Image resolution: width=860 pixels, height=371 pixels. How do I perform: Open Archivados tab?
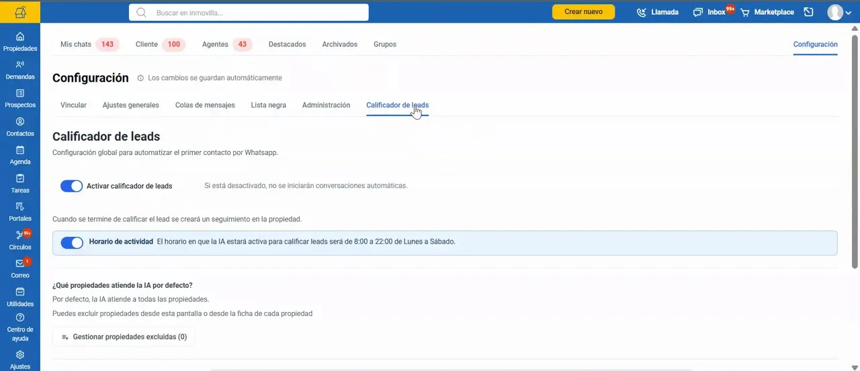pyautogui.click(x=339, y=44)
